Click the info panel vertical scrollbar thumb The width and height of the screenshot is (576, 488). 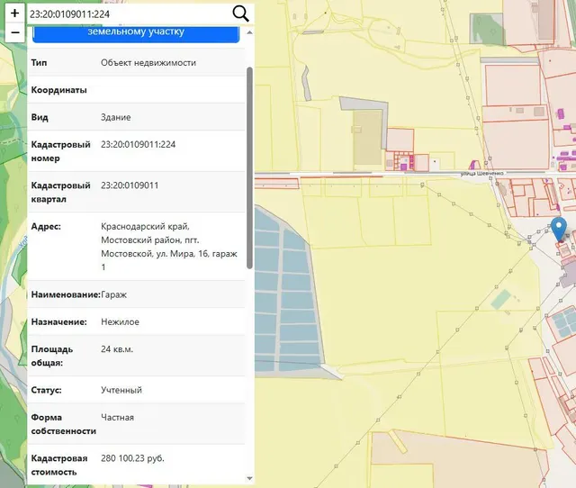[250, 168]
